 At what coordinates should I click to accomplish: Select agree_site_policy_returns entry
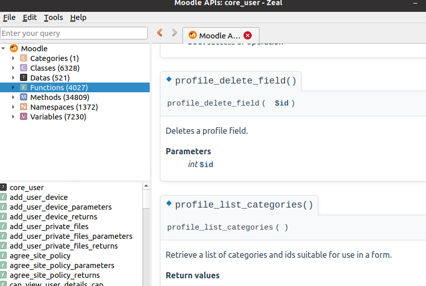pos(55,275)
